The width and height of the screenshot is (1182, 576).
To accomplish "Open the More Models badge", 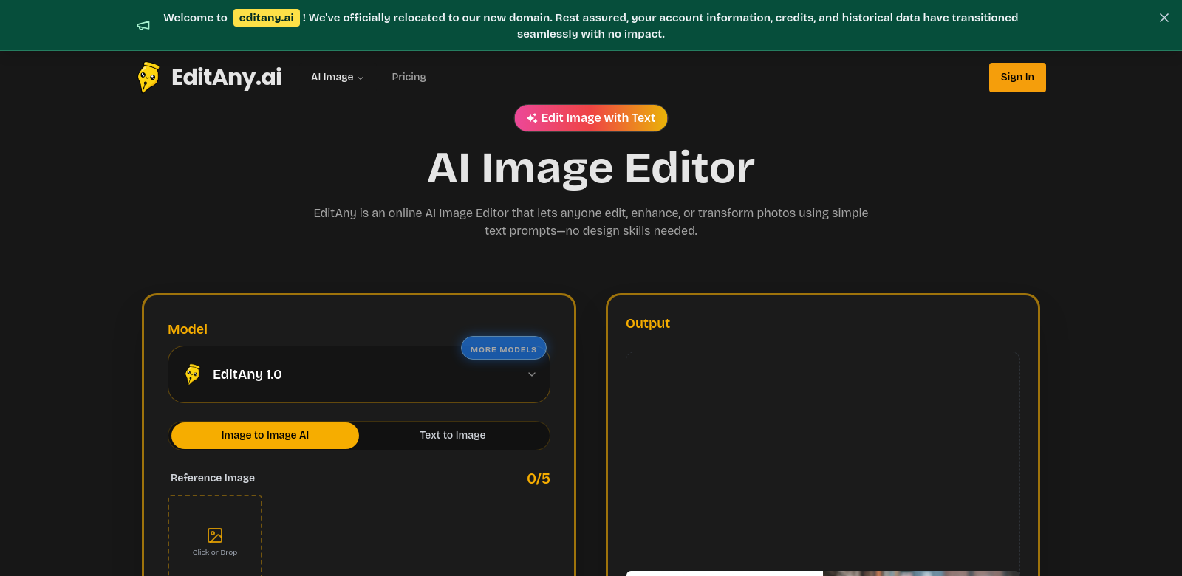I will [504, 349].
